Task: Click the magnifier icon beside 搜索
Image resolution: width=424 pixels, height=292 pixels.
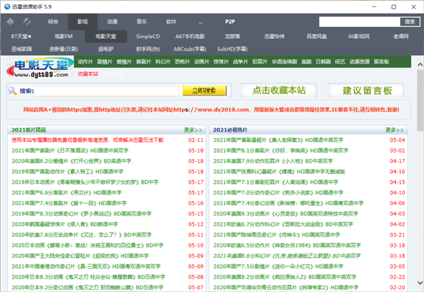Action: 13,90
